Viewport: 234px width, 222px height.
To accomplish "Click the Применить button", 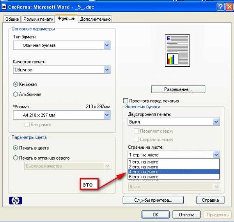I will pyautogui.click(x=218, y=215).
